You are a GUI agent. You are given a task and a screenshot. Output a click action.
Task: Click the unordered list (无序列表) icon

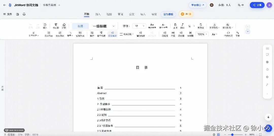click(48, 33)
